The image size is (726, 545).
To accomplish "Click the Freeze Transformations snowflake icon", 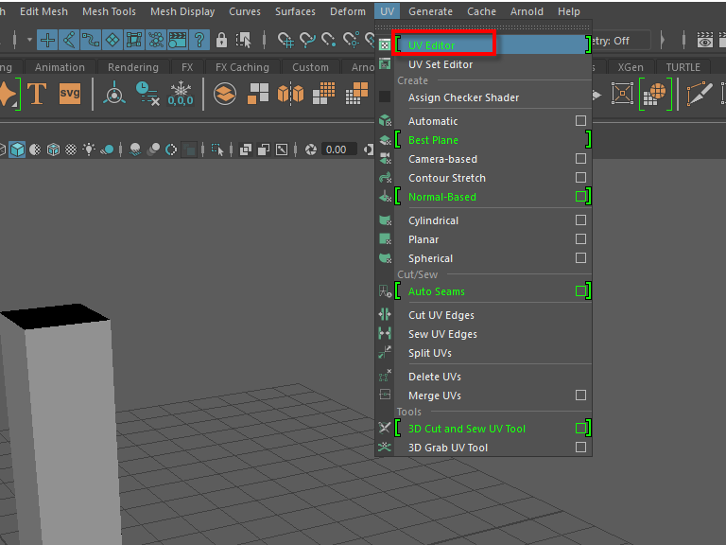I will click(180, 94).
